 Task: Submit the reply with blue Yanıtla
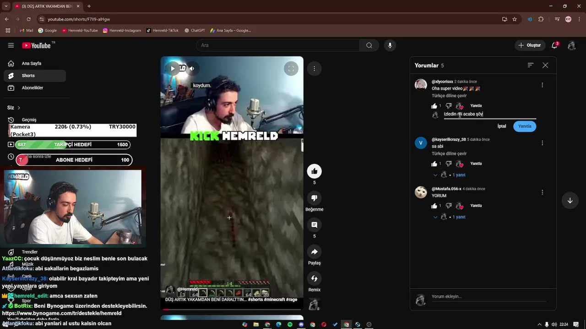click(525, 126)
